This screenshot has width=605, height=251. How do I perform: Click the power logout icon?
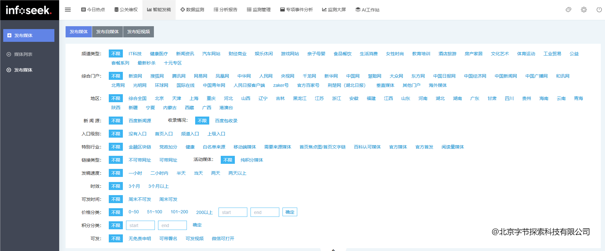click(x=599, y=10)
